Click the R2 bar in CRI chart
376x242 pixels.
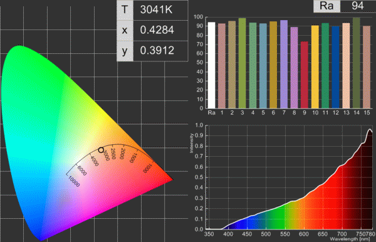(x=232, y=65)
